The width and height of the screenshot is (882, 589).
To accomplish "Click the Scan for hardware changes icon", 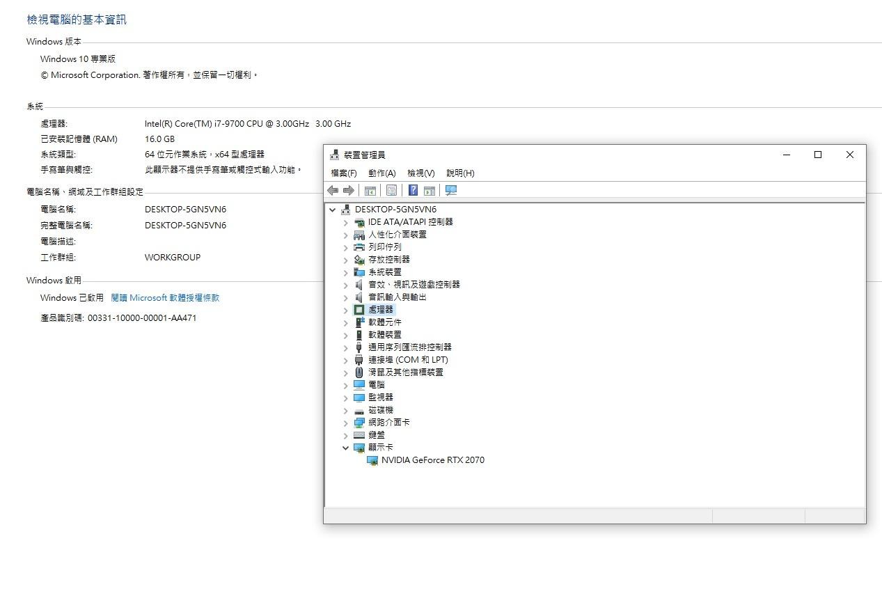I will (450, 189).
